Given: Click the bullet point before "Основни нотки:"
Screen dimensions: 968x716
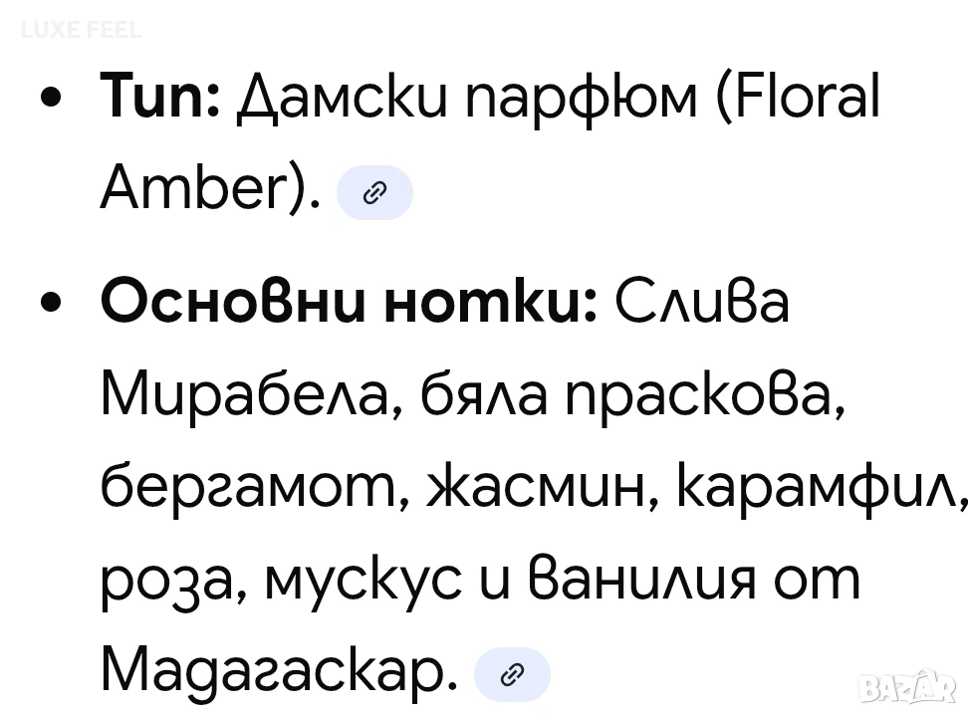Looking at the screenshot, I should [x=53, y=302].
